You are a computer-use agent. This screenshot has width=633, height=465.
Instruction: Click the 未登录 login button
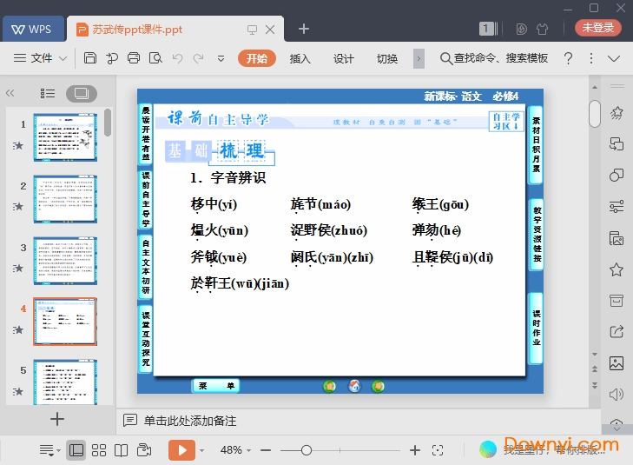[597, 28]
